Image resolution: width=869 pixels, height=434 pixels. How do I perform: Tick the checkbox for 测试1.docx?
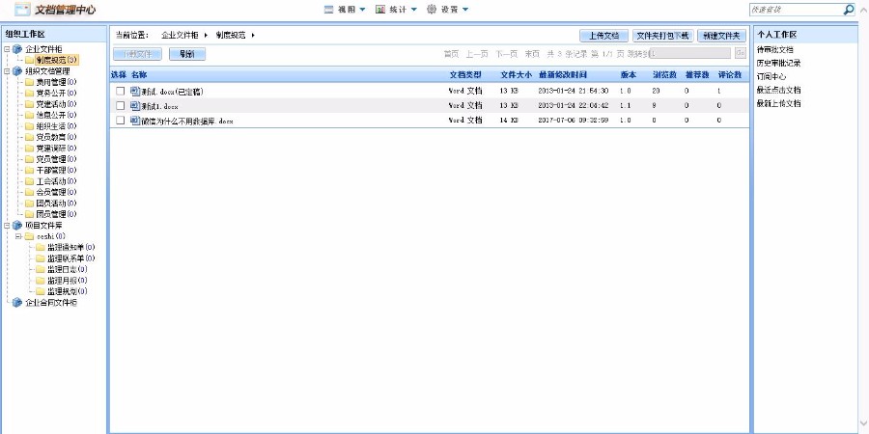[x=120, y=106]
